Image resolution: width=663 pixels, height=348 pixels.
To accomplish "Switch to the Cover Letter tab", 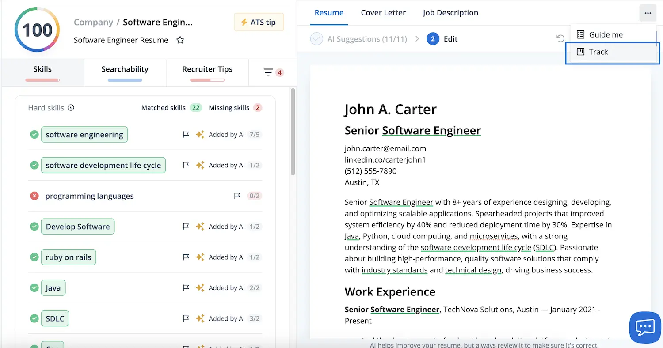I will point(383,13).
